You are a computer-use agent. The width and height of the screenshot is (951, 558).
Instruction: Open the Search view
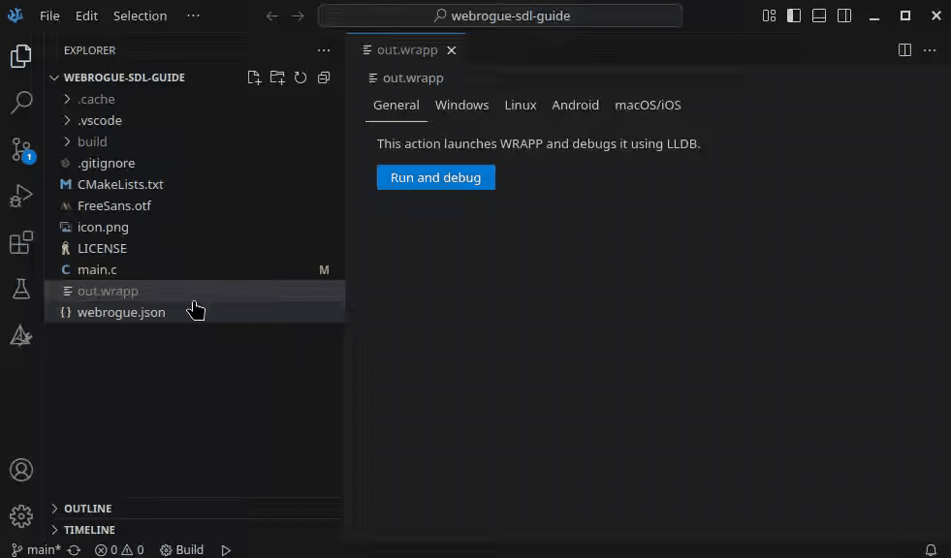click(20, 103)
